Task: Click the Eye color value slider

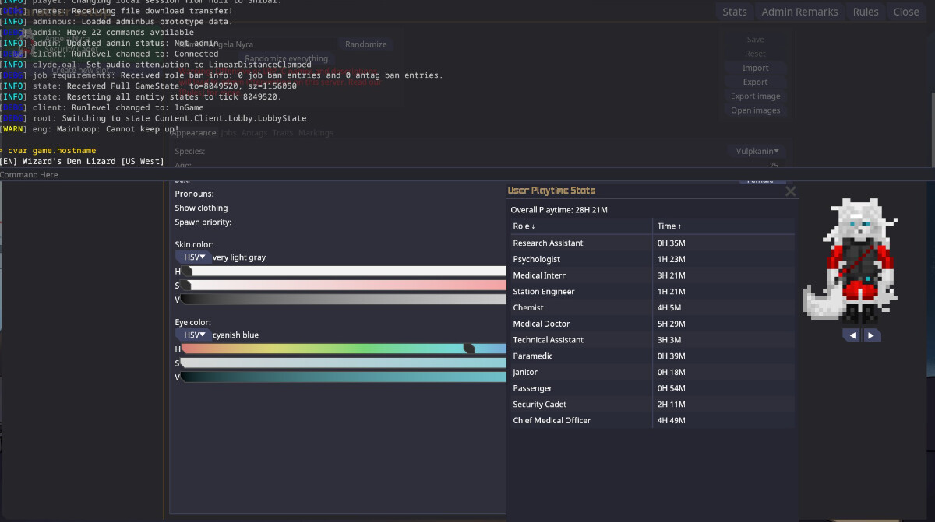Action: pyautogui.click(x=343, y=377)
